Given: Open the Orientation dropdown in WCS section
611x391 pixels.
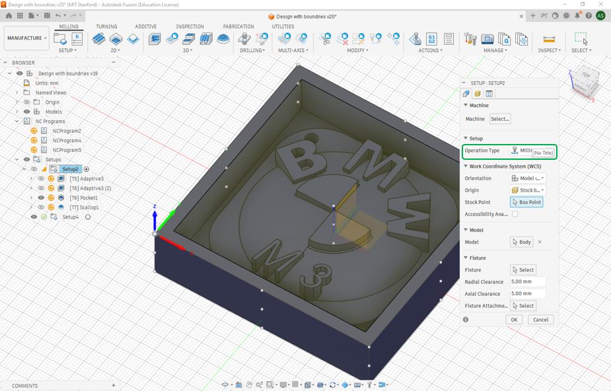Looking at the screenshot, I should (x=528, y=178).
